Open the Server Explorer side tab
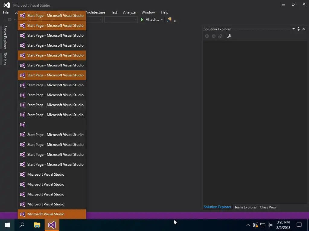309x231 pixels. coord(5,37)
